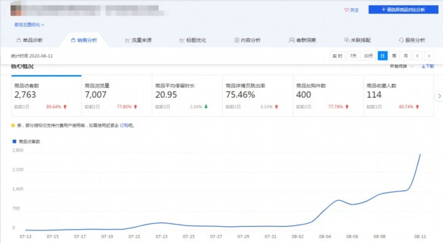The width and height of the screenshot is (443, 243).
Task: Click the 核心概况 section heading
Action: click(x=22, y=66)
